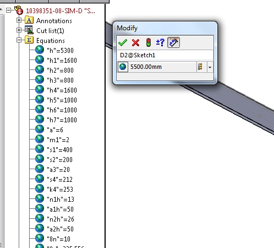Click the Equations sigma folder icon

pos(29,40)
